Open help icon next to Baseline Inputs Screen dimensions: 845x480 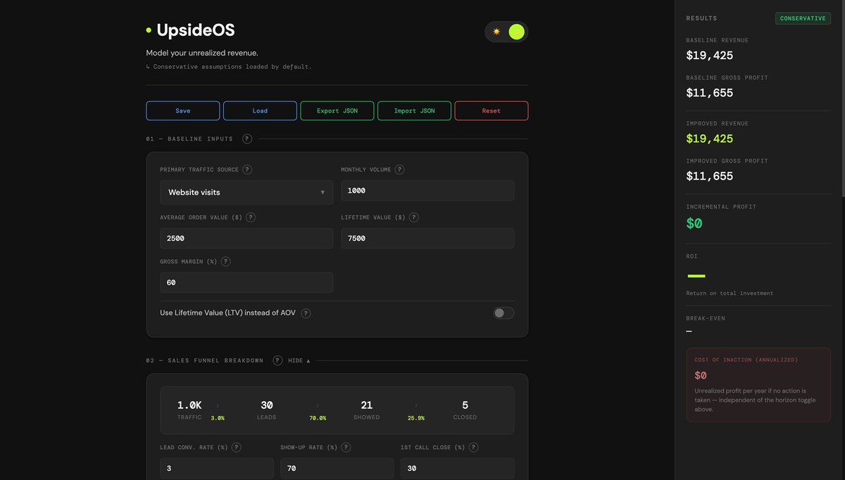click(x=247, y=139)
